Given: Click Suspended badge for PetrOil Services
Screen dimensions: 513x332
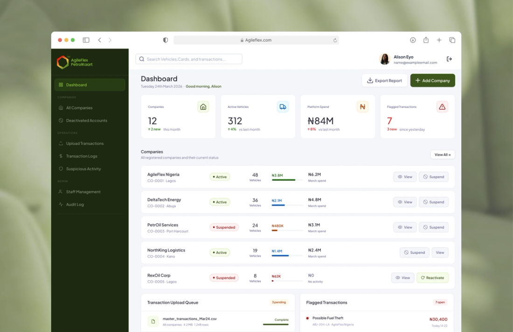Looking at the screenshot, I should (x=224, y=227).
